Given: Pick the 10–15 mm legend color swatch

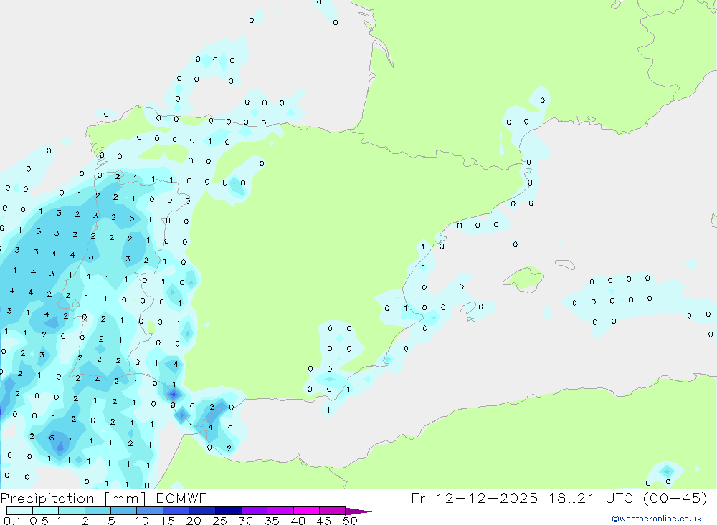Looking at the screenshot, I should (150, 511).
